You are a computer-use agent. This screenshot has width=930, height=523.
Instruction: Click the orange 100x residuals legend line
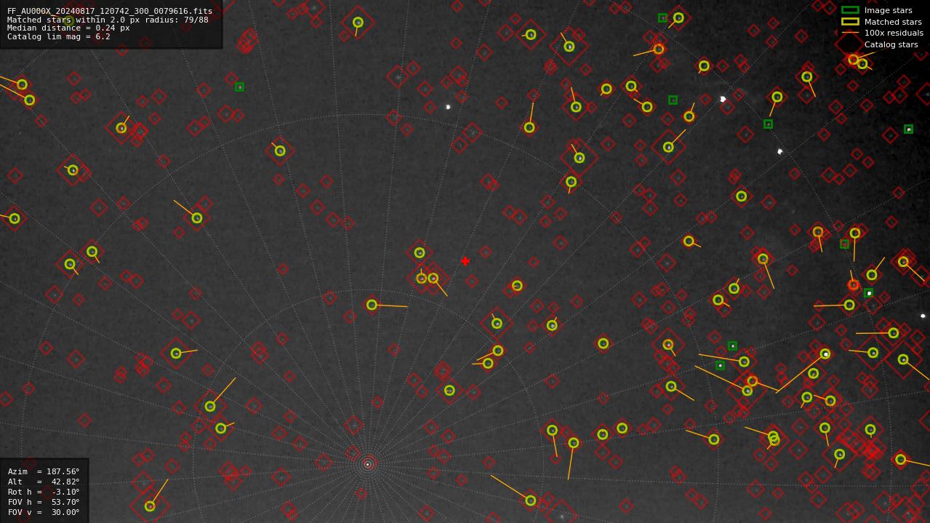pyautogui.click(x=850, y=33)
